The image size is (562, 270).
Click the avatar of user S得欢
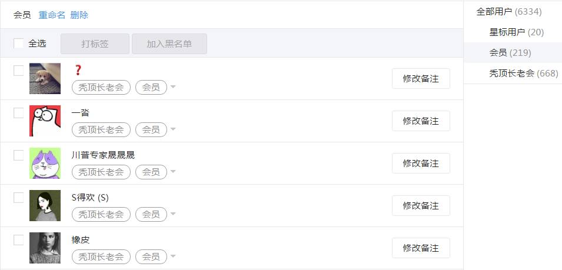45,205
